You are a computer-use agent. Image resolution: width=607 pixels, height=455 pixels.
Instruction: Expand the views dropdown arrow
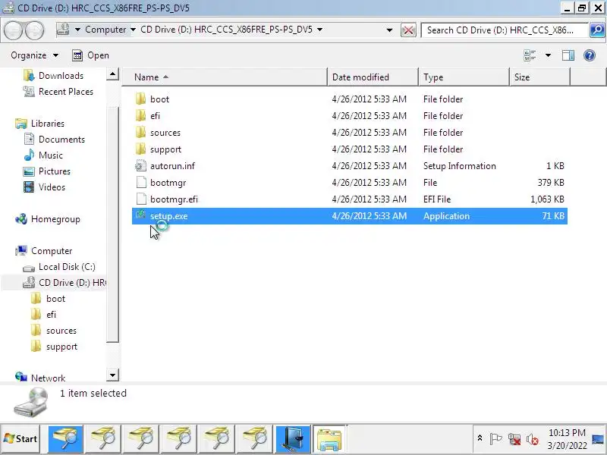548,55
